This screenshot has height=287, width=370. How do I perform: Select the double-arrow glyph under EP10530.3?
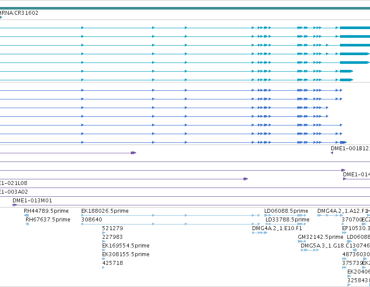[x=344, y=233]
